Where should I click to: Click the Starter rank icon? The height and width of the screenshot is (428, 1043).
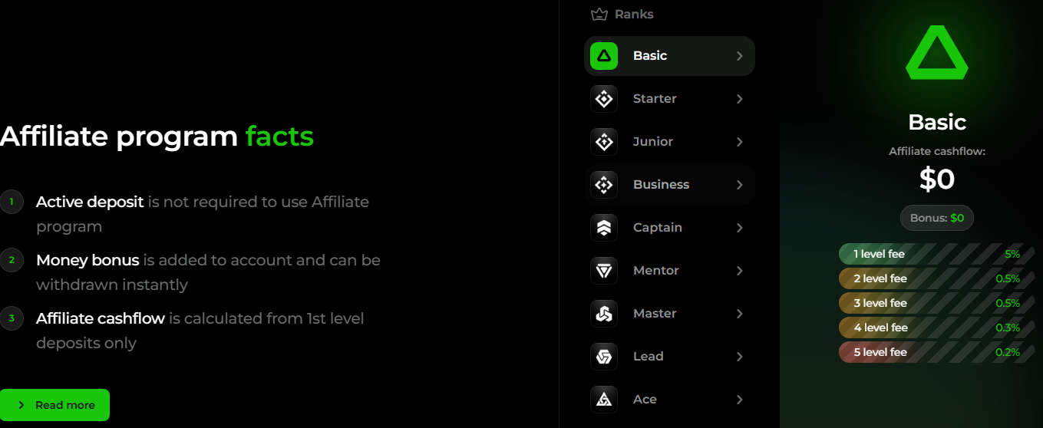[604, 99]
